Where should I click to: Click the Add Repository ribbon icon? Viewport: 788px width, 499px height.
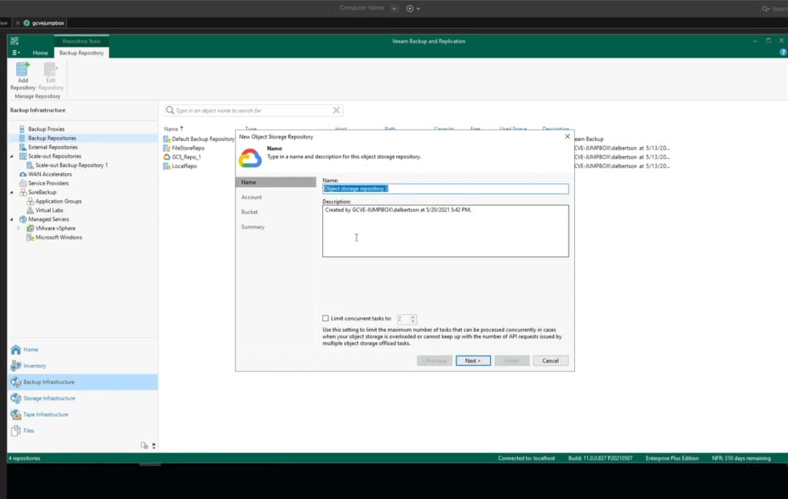(x=22, y=76)
